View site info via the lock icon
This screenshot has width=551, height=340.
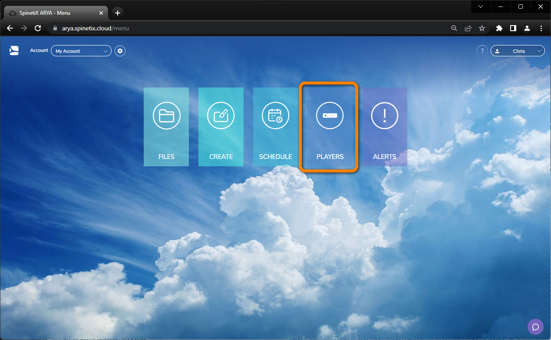tap(55, 29)
